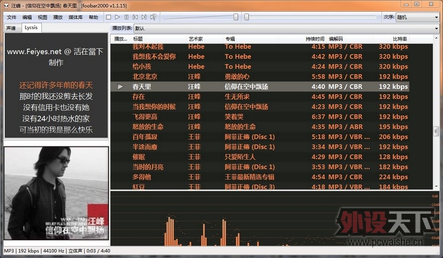Select the track 我对不起我
The image size is (443, 258).
point(148,47)
